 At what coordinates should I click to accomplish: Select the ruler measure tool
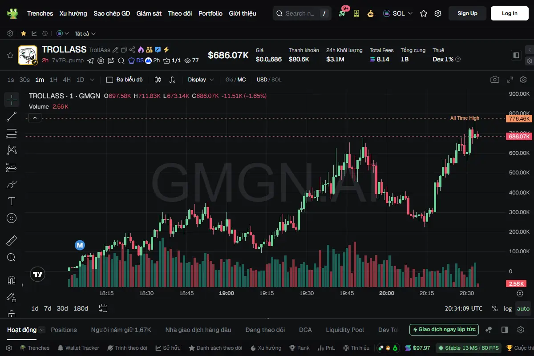tap(12, 241)
